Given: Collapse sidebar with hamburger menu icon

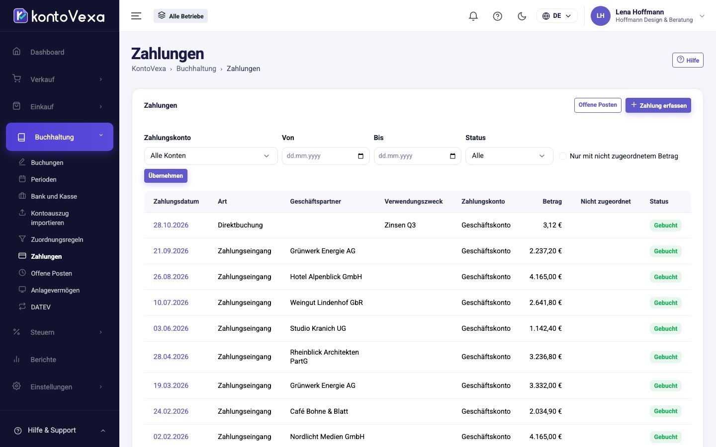Looking at the screenshot, I should click(x=136, y=16).
